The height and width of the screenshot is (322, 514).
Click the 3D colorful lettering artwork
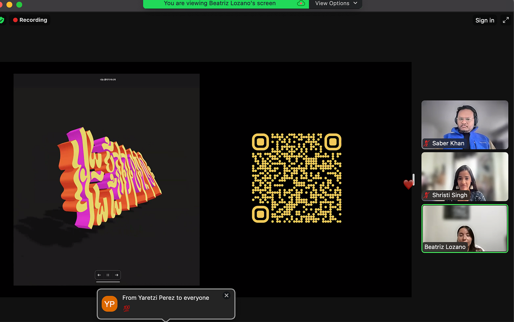pyautogui.click(x=109, y=178)
